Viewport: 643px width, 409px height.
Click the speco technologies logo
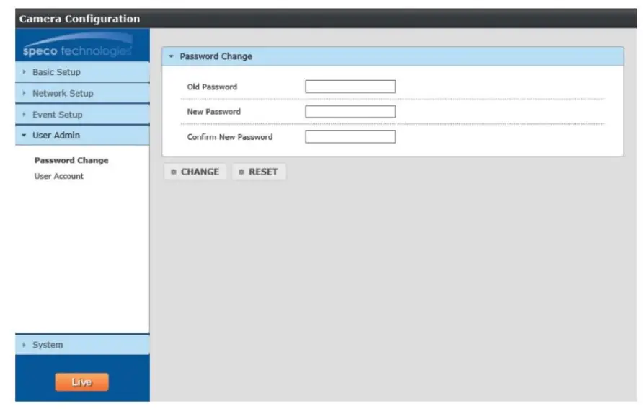click(78, 45)
